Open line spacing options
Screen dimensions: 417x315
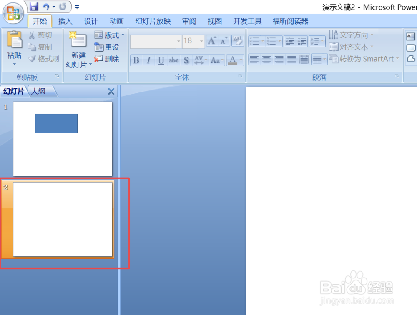[x=317, y=41]
